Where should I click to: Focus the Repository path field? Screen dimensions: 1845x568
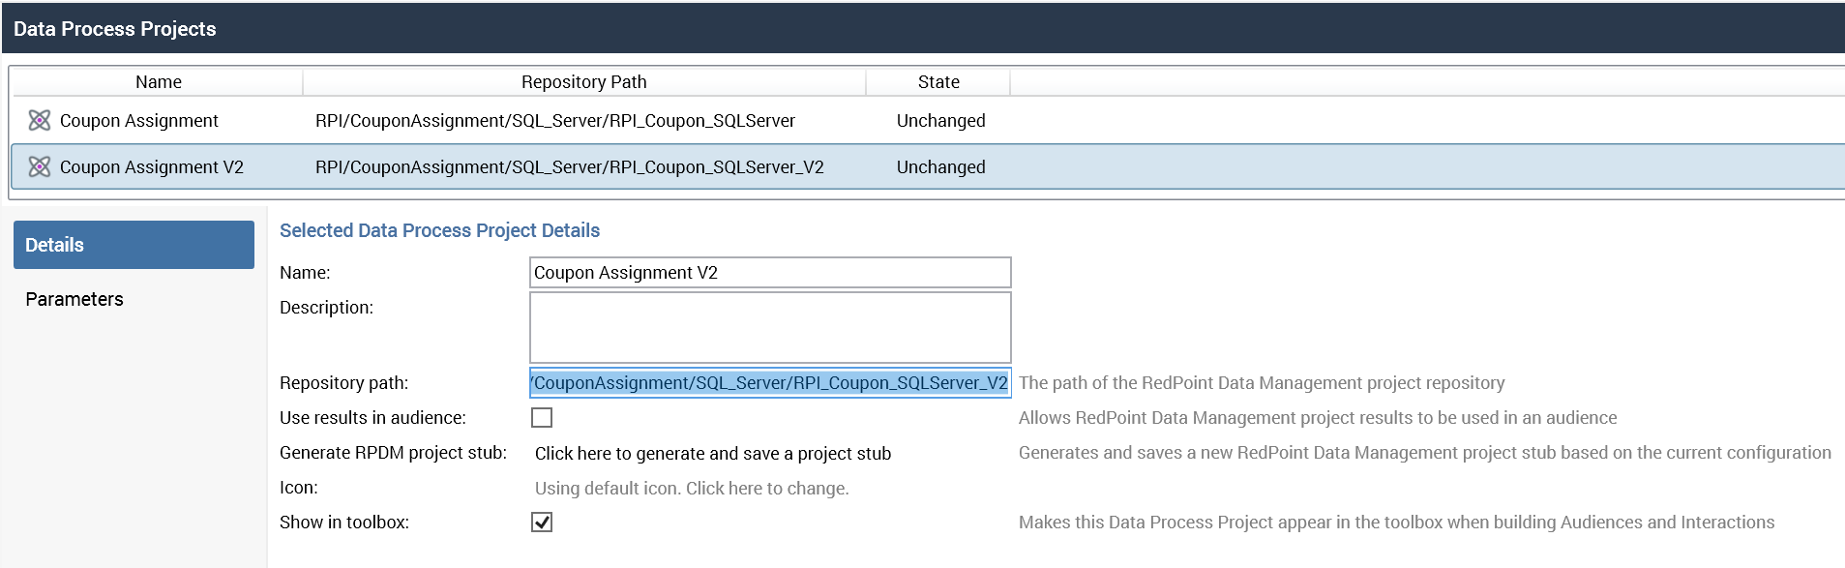770,383
